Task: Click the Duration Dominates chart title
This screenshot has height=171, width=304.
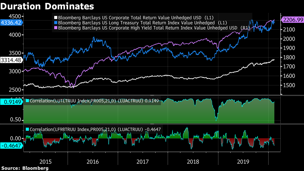Action: [x=47, y=6]
